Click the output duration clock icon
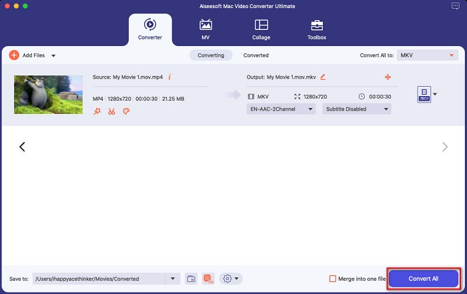Screen dimensions: 467x294 click(x=362, y=97)
